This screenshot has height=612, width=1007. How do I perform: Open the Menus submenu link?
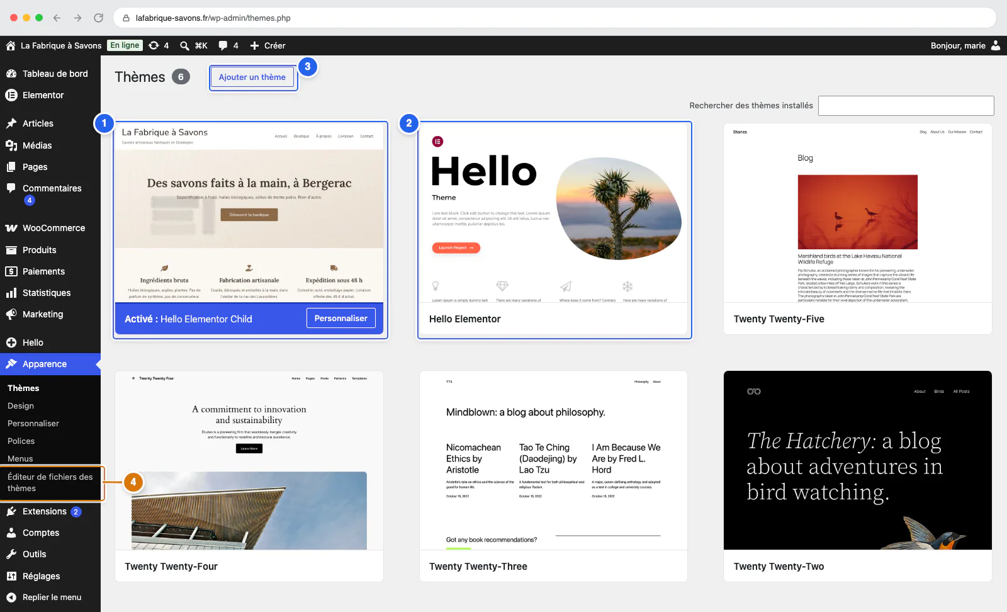pos(20,459)
